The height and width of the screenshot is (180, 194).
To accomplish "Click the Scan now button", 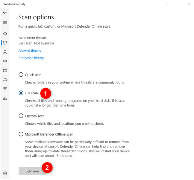I will (x=32, y=171).
